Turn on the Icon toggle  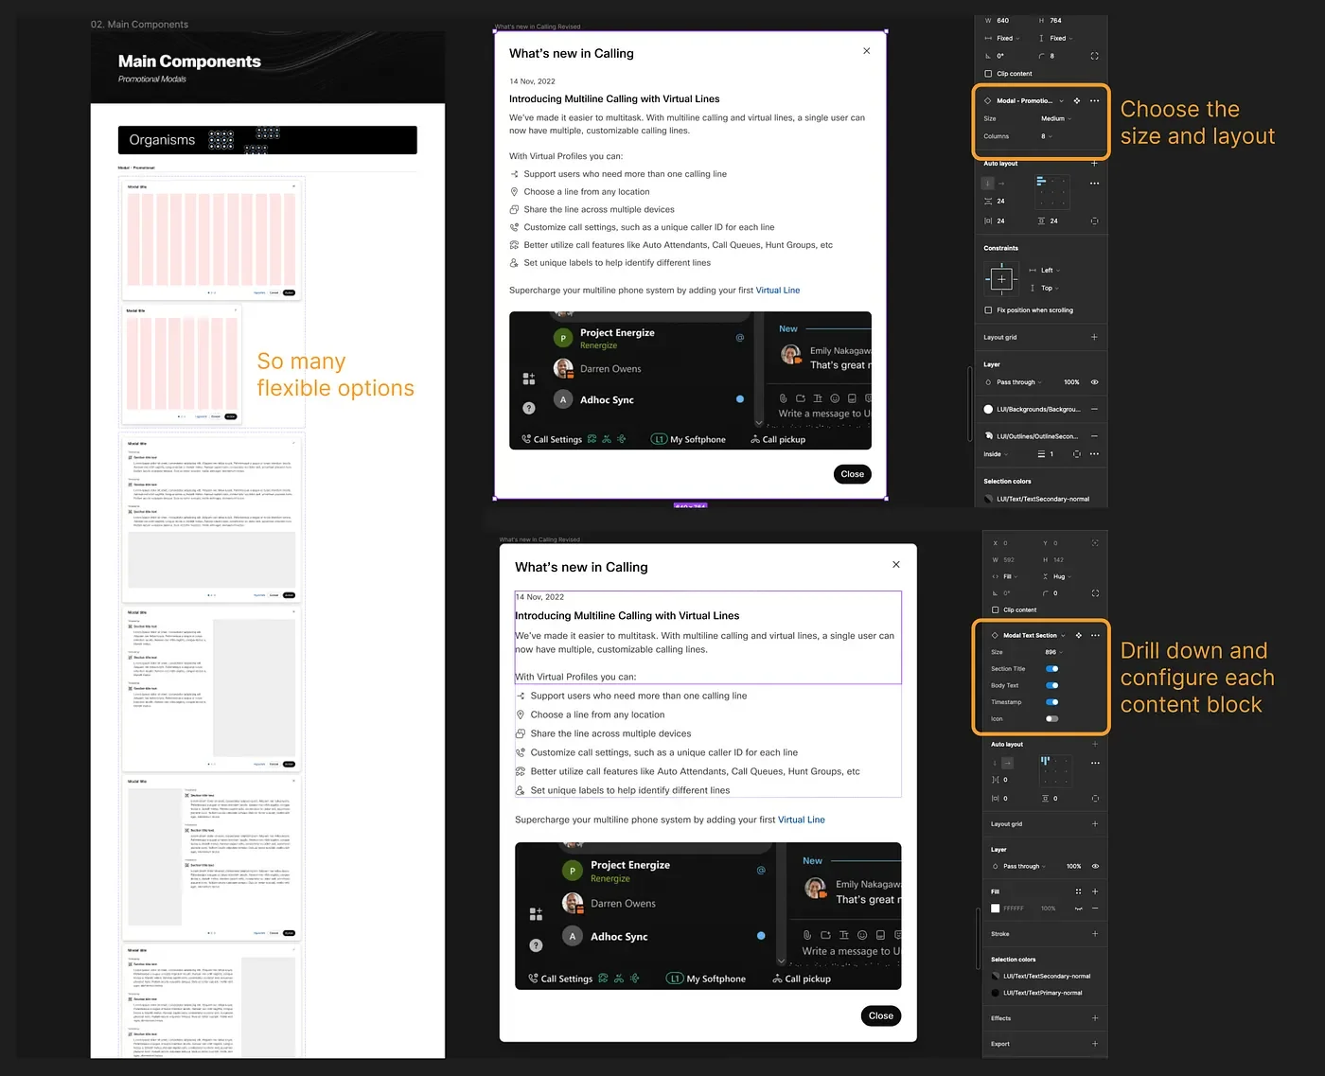click(x=1051, y=718)
